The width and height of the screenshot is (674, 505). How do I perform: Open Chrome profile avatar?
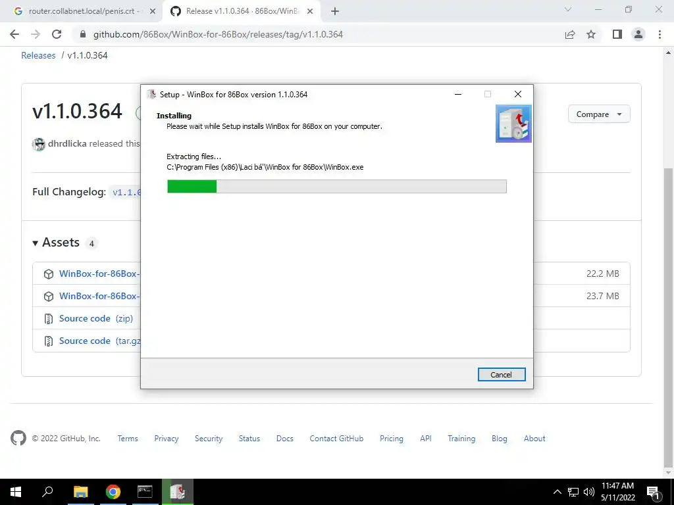pyautogui.click(x=638, y=34)
